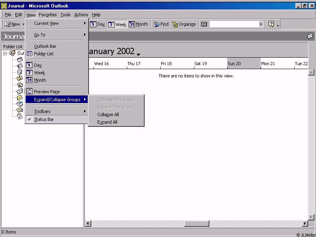Select the Thu 17 timeline header
Screen dimensions: 316x237
coord(143,64)
